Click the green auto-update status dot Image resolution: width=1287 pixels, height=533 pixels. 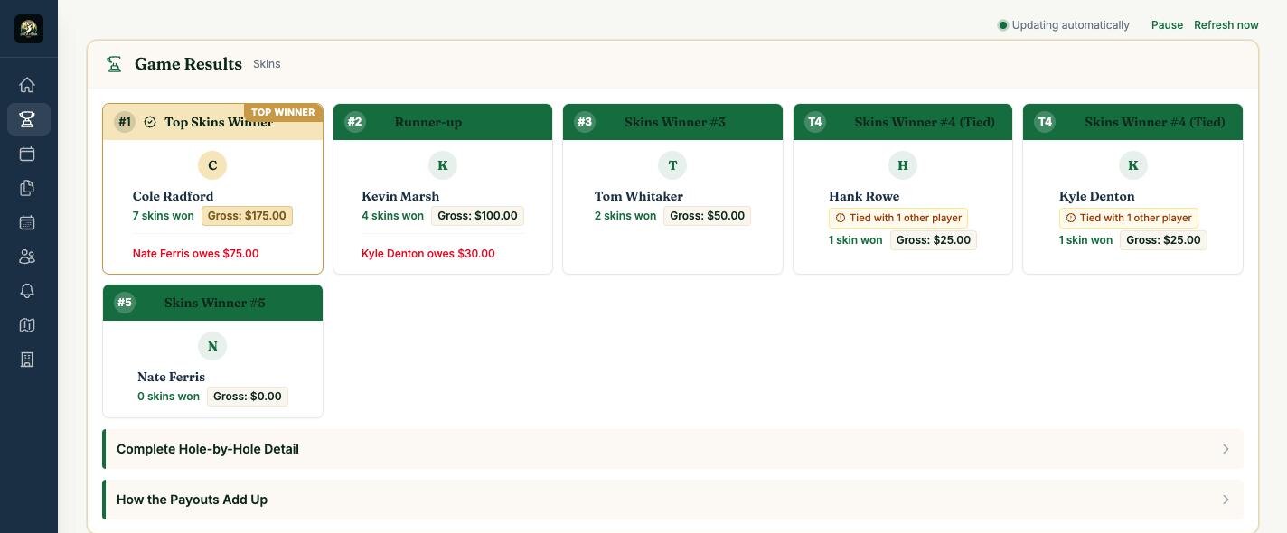[x=1002, y=25]
